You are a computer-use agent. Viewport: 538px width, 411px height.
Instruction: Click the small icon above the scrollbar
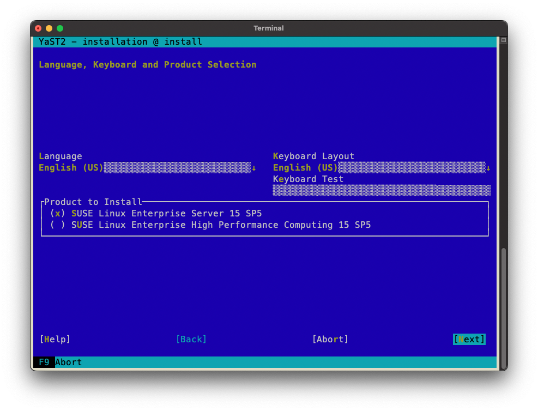[504, 40]
